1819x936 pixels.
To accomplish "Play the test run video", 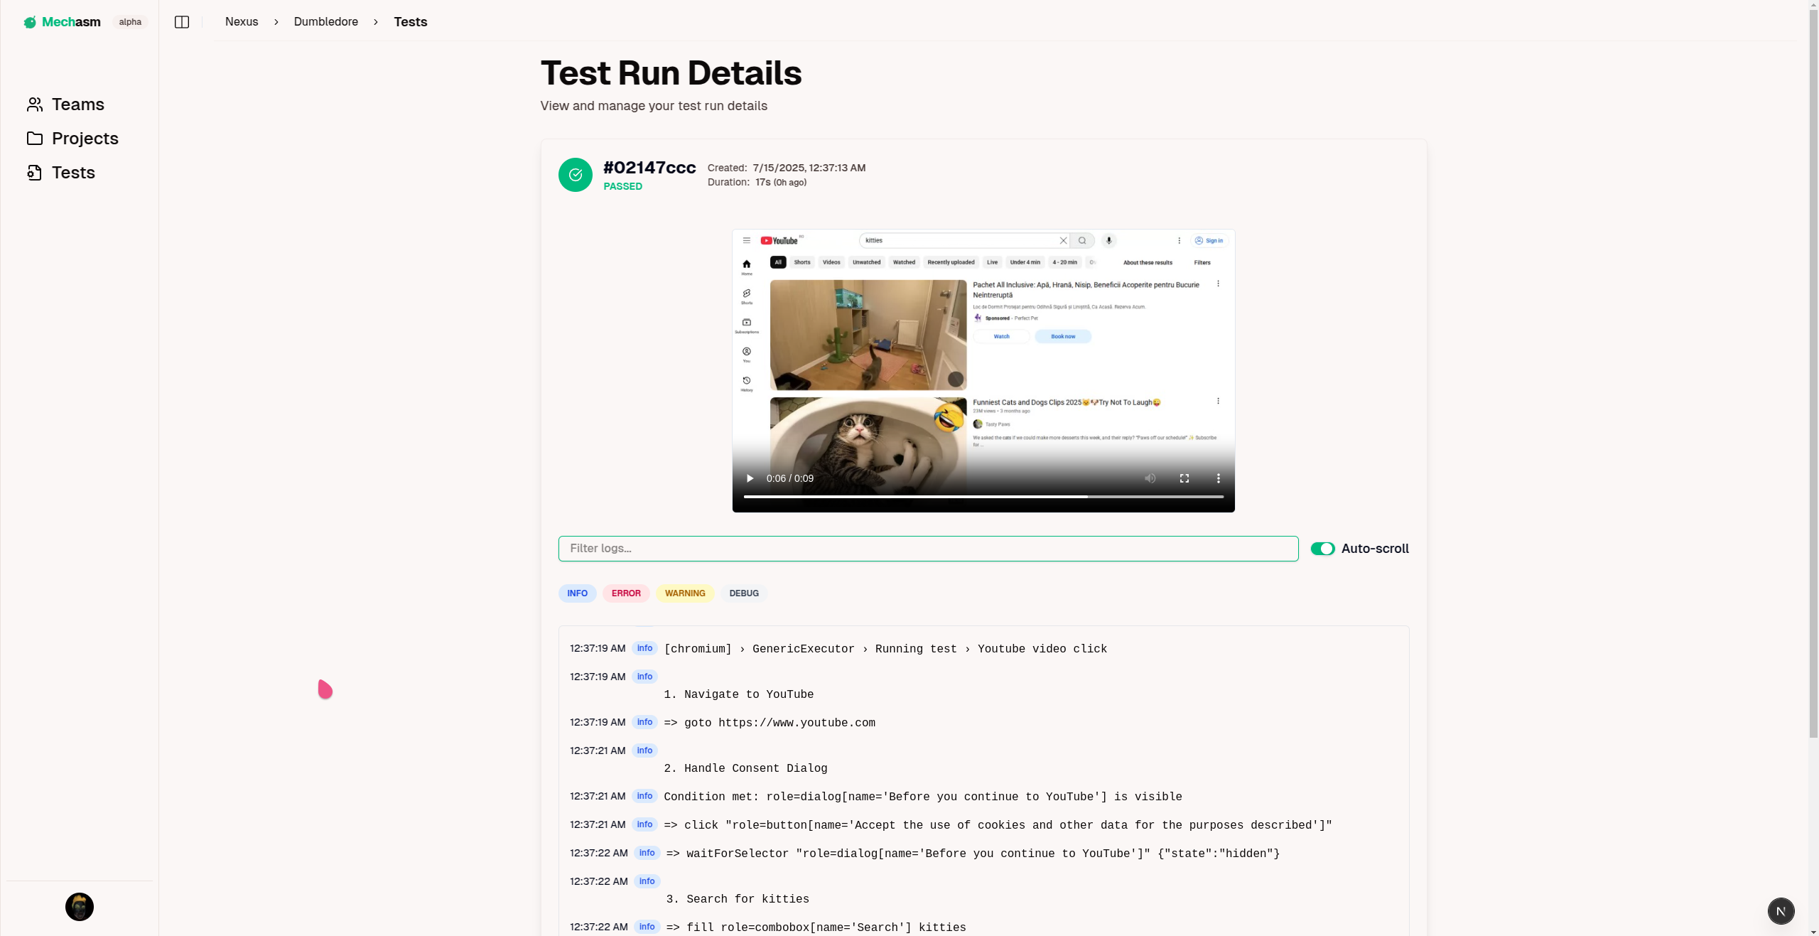I will [750, 478].
